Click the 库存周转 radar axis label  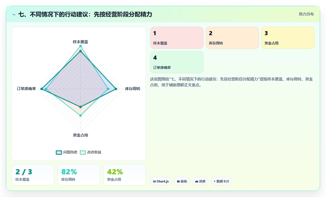coord(133,89)
